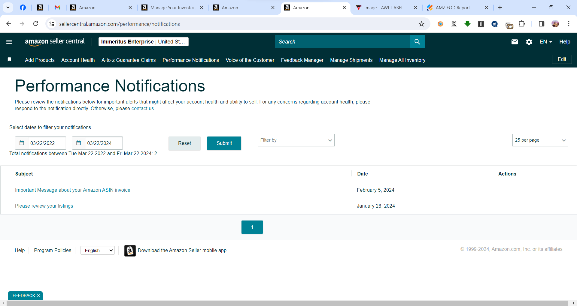Open the Chrome profile avatar

coord(555,24)
